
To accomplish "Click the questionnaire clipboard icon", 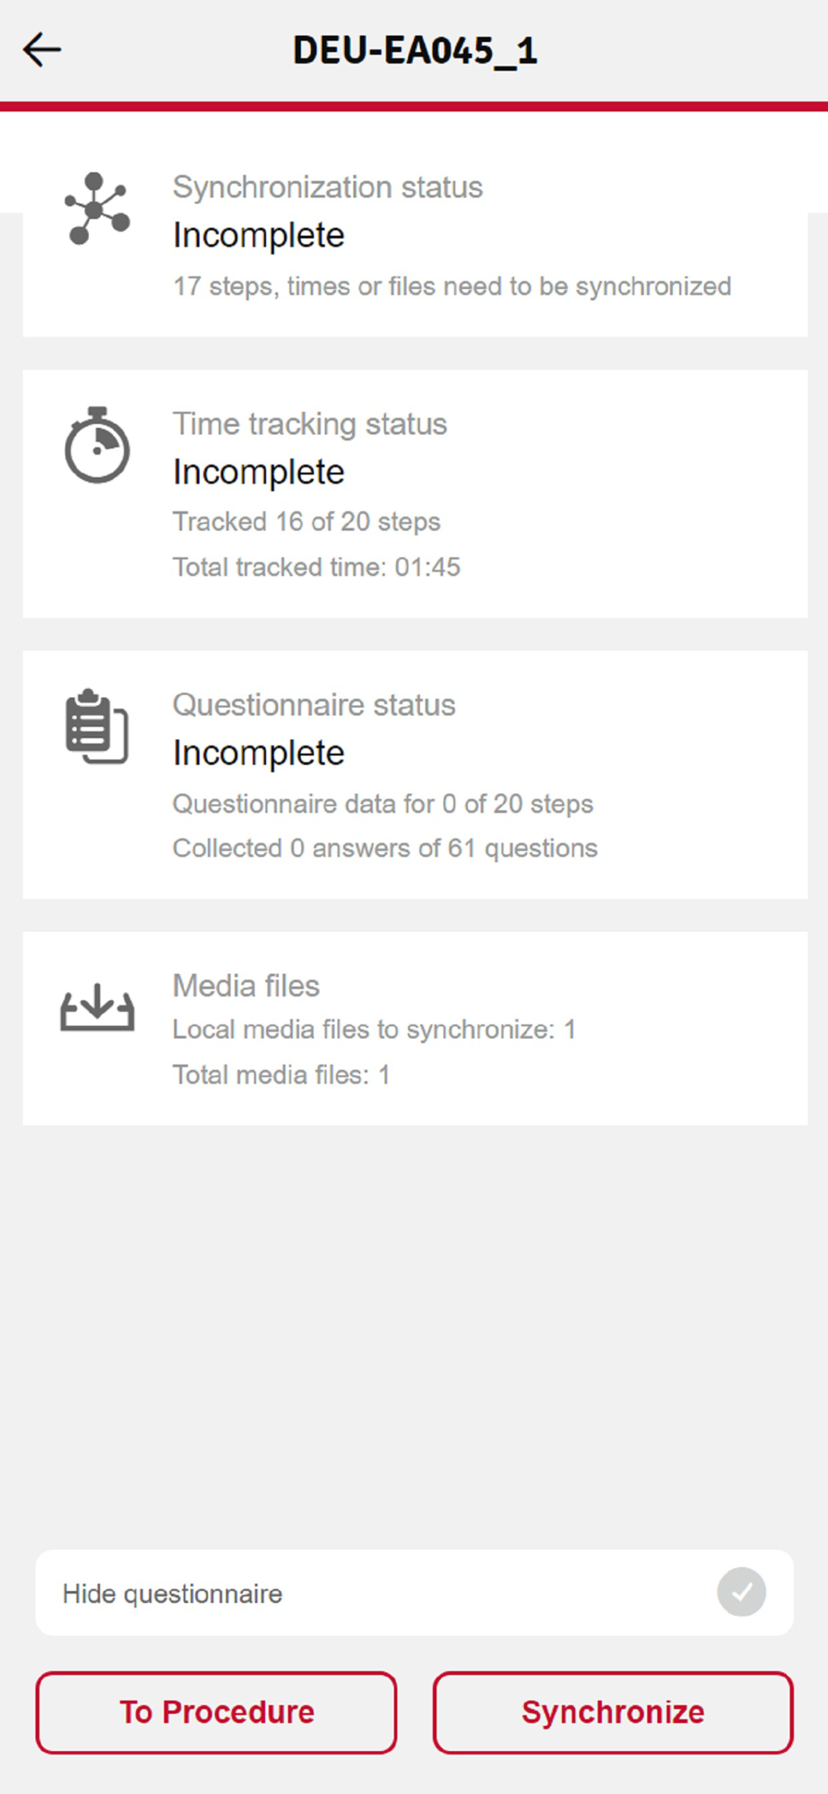I will pyautogui.click(x=97, y=727).
